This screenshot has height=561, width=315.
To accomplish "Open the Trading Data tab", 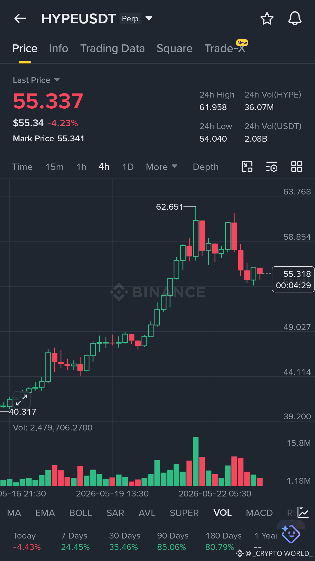I will 113,48.
